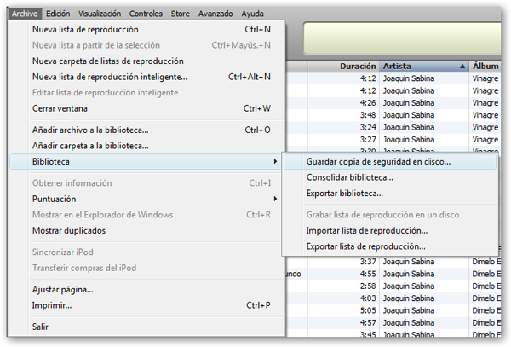Image resolution: width=511 pixels, height=347 pixels.
Task: Click Cerrar ventana menu entry
Action: (60, 108)
